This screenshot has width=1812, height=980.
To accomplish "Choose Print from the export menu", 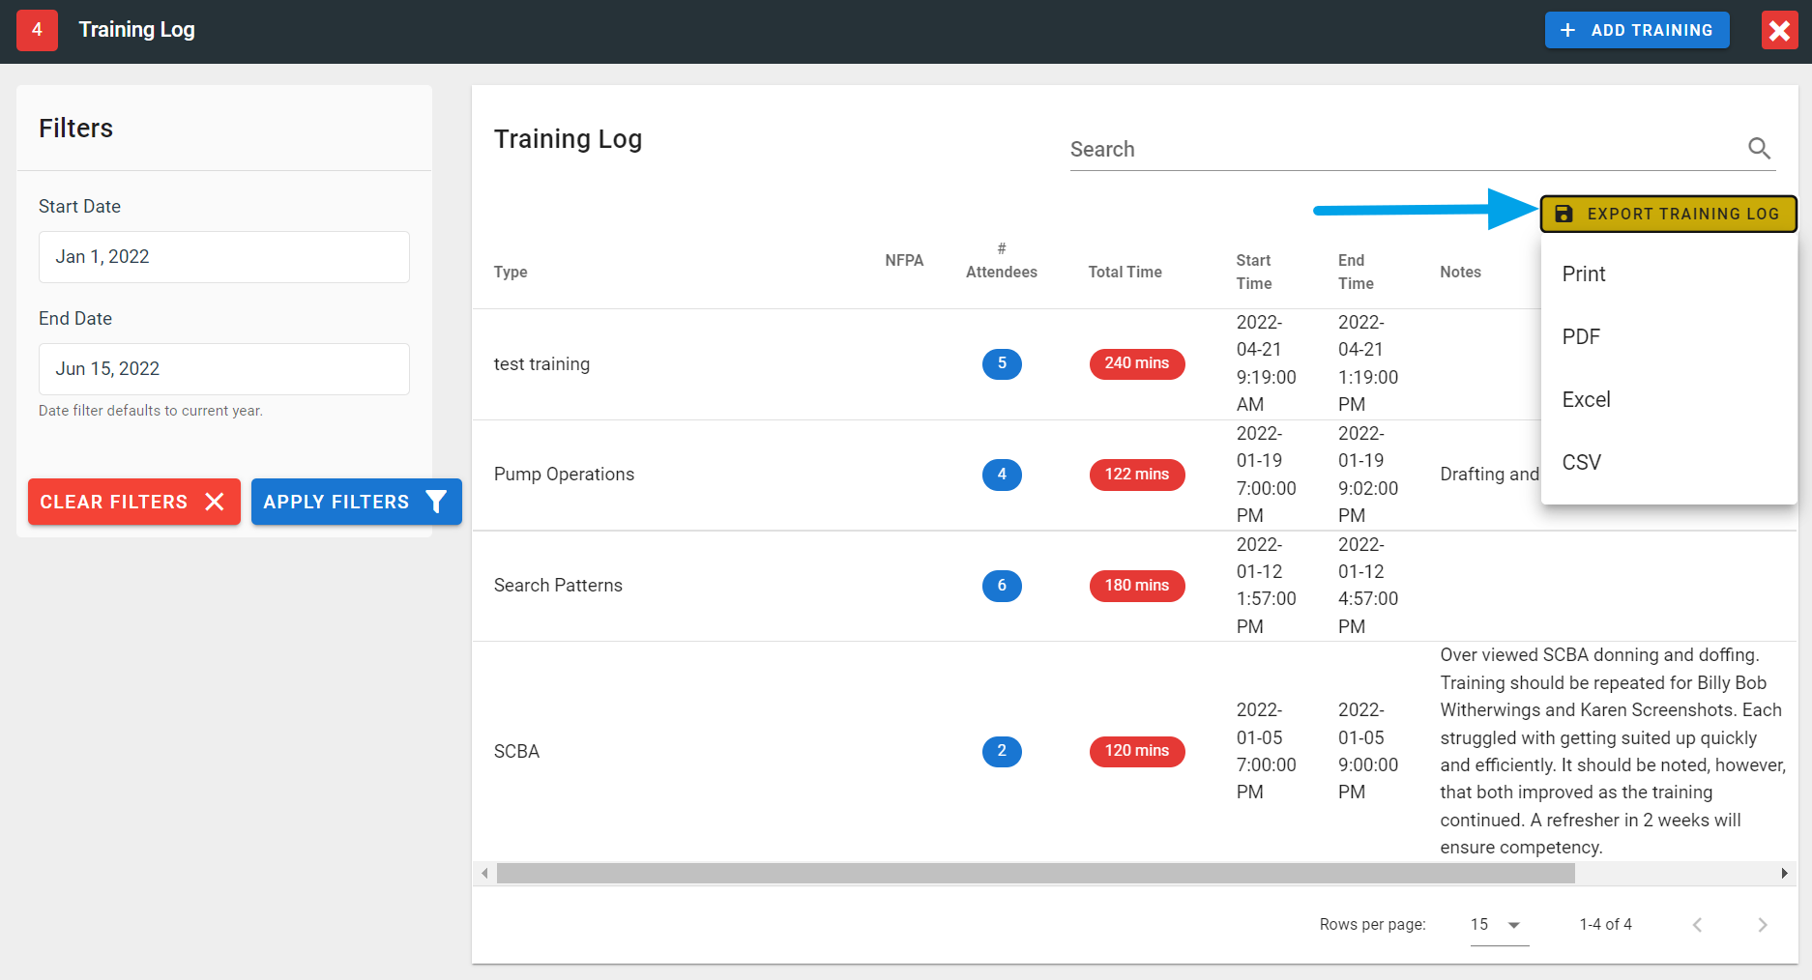I will pyautogui.click(x=1583, y=274).
